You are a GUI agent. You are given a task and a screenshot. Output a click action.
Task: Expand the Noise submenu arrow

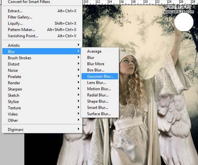pyautogui.click(x=78, y=70)
